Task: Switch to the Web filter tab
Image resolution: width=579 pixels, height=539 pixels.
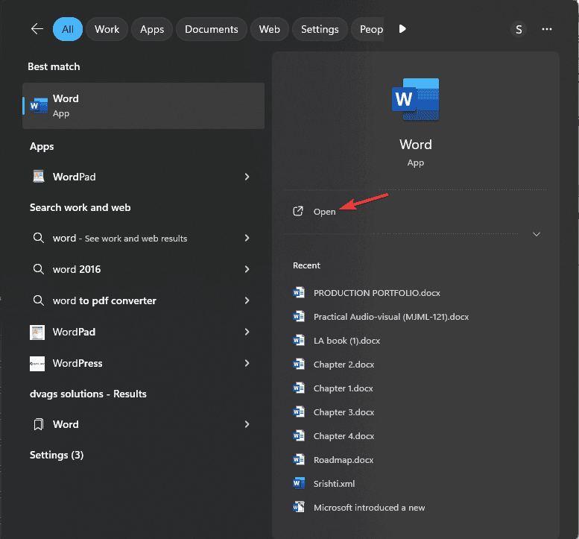Action: pyautogui.click(x=269, y=29)
